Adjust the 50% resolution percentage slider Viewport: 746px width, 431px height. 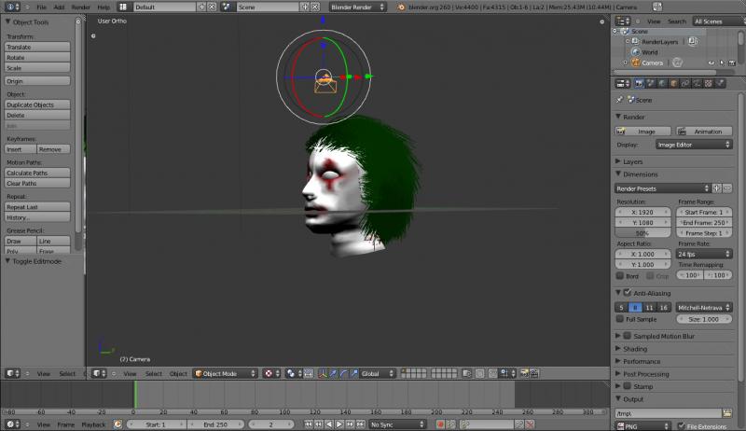[642, 233]
